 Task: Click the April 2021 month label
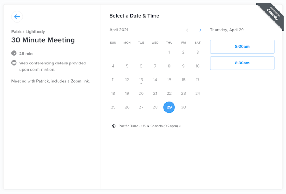pos(119,30)
